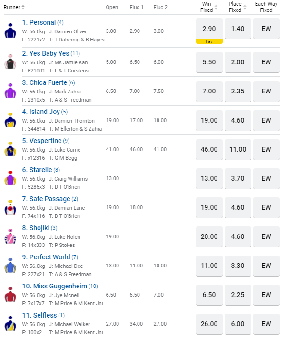Click Island Joy's silks icon
Image resolution: width=286 pixels, height=338 pixels.
point(10,120)
